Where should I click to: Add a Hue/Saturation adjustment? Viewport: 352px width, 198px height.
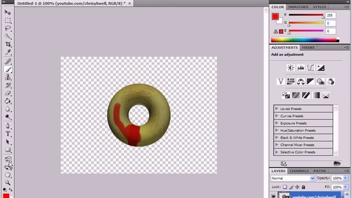click(291, 81)
